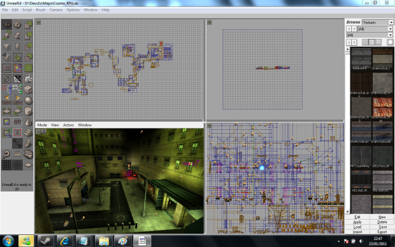
Task: Click the Load button in texture browser
Action: tap(357, 227)
